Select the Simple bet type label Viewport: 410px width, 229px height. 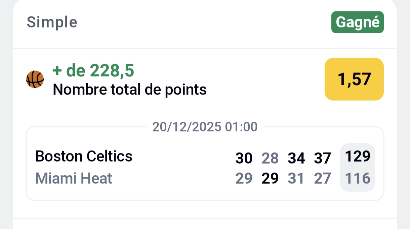coord(52,22)
